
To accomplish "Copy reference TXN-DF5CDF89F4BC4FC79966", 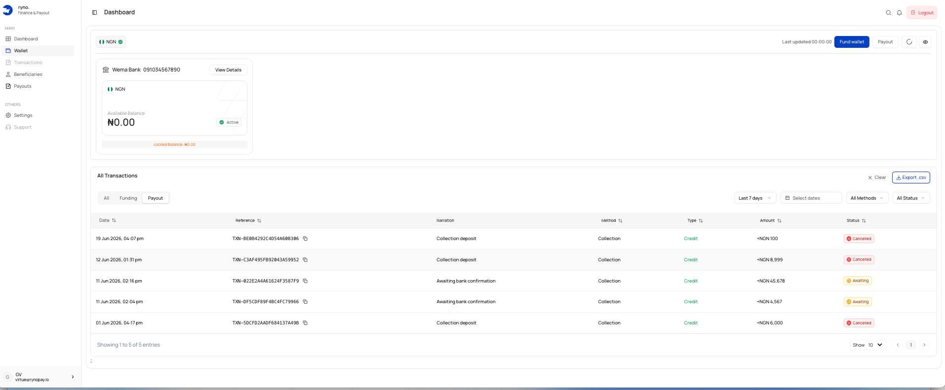I will (305, 302).
